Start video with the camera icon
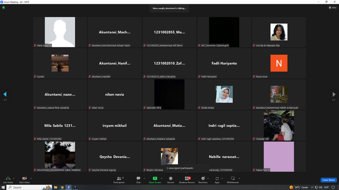 [x=24, y=178]
